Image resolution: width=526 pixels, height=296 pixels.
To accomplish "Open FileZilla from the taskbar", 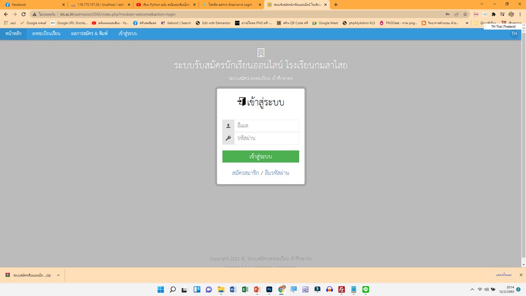I will (341, 289).
